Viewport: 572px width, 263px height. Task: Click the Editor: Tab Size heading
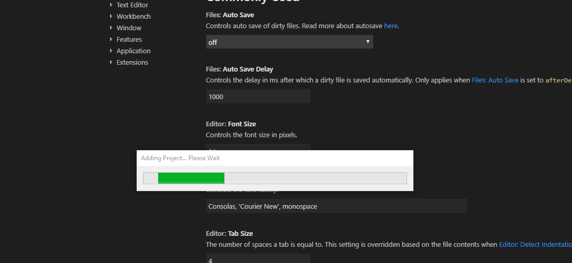(229, 233)
